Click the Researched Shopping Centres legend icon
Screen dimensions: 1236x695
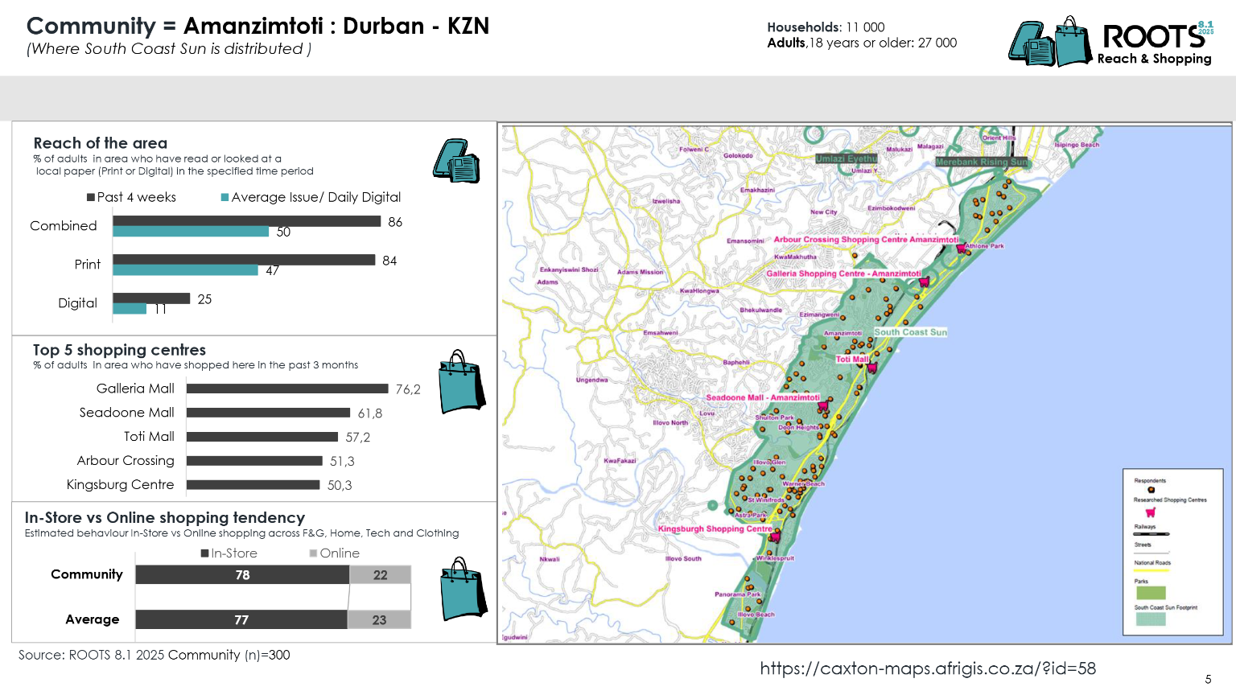point(1151,512)
